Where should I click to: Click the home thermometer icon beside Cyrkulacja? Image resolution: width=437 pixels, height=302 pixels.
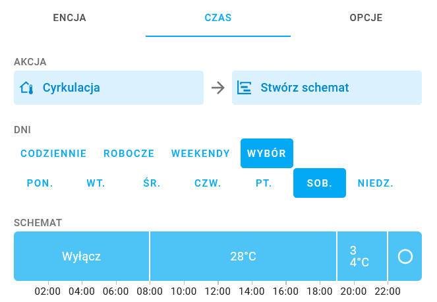tap(26, 88)
